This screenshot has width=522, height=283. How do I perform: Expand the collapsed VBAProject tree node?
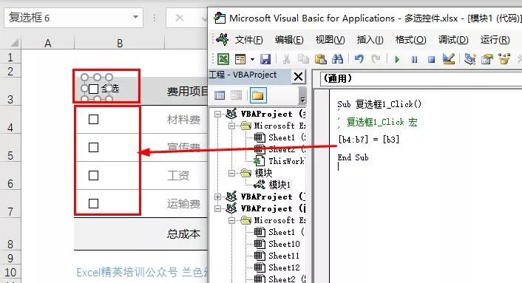click(217, 197)
